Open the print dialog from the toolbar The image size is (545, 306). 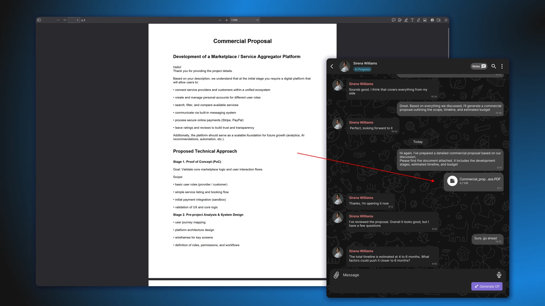click(x=432, y=20)
